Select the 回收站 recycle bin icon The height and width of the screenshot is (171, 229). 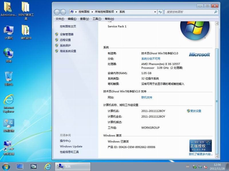pyautogui.click(x=9, y=79)
